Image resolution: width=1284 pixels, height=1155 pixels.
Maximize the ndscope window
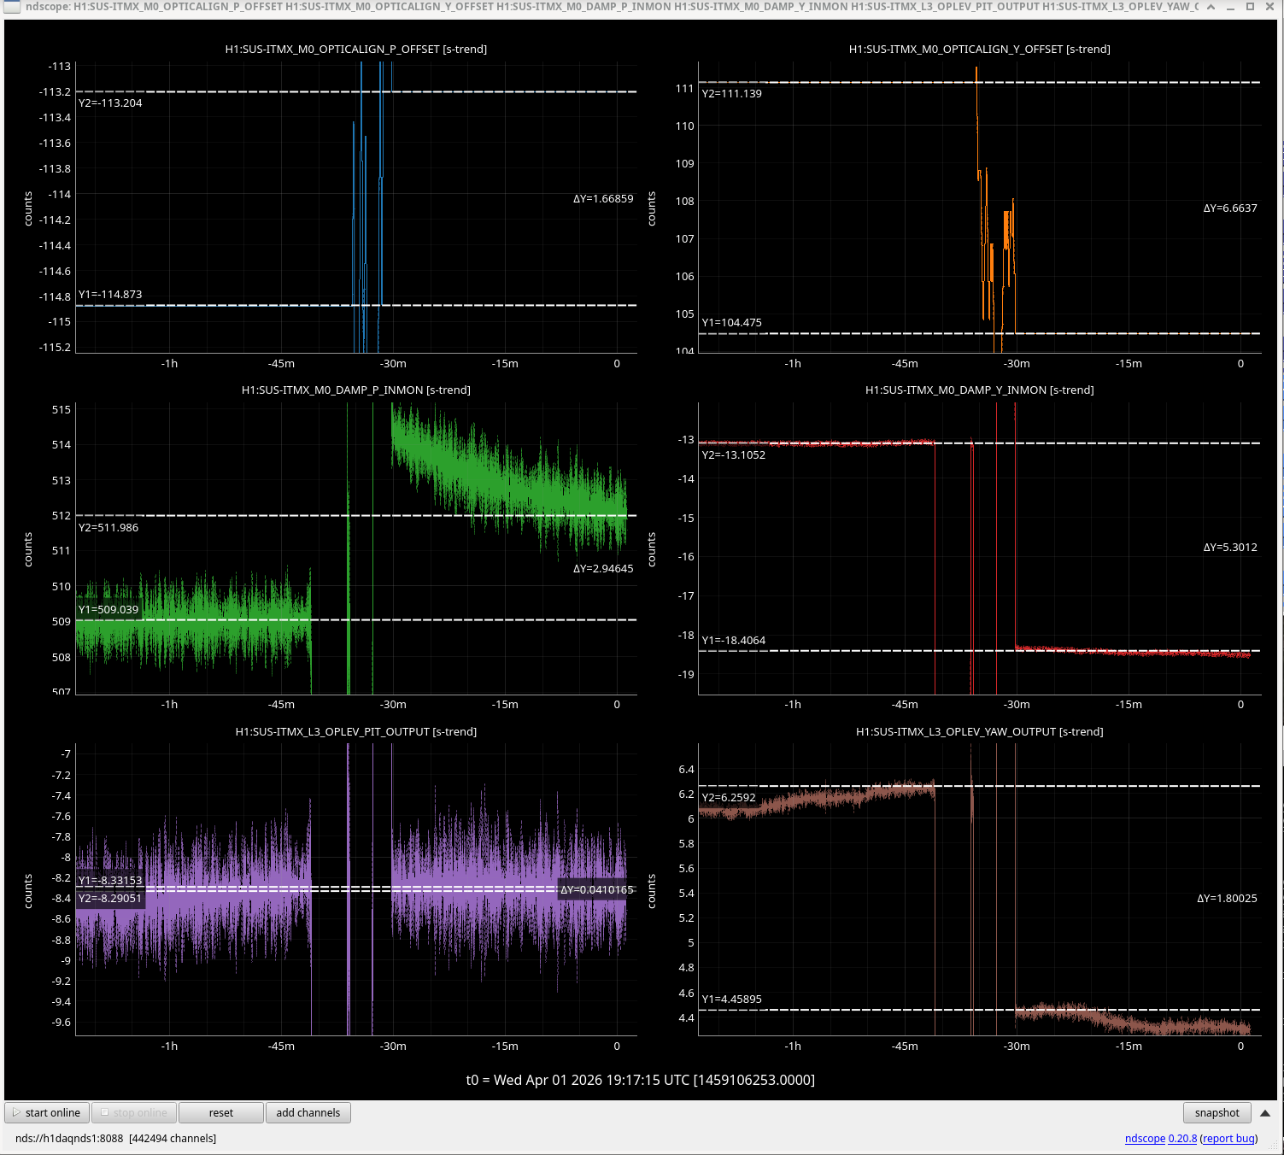(1250, 7)
